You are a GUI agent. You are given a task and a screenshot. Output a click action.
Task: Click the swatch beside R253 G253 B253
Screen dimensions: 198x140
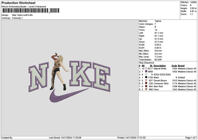146,74
